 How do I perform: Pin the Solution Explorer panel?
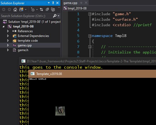pos(53,3)
